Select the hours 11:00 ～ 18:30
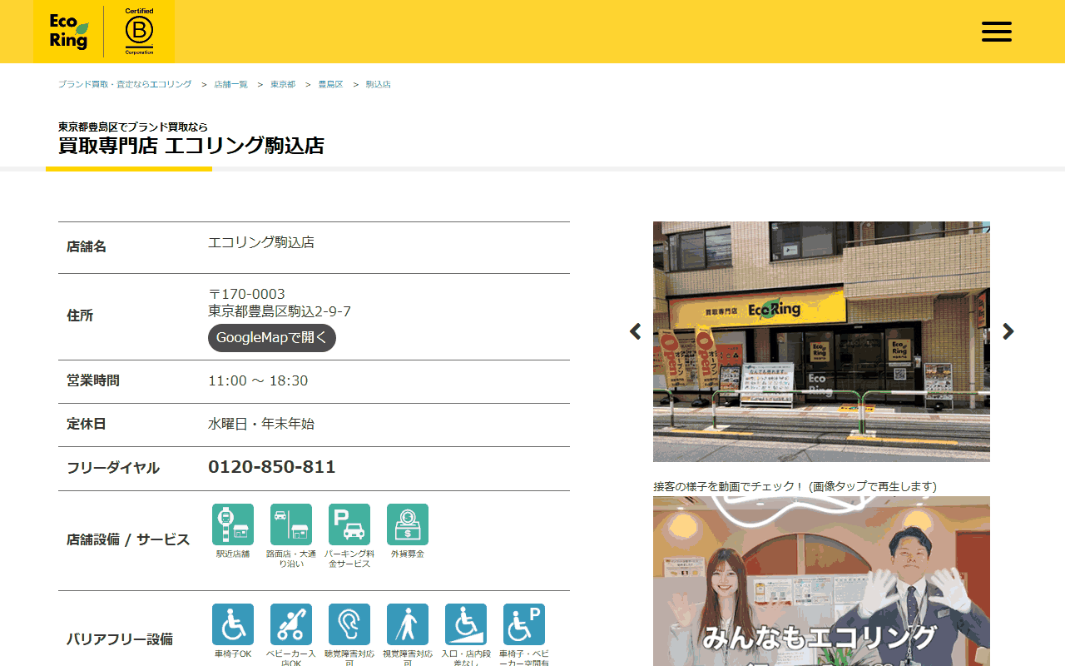1065x666 pixels. [x=258, y=380]
